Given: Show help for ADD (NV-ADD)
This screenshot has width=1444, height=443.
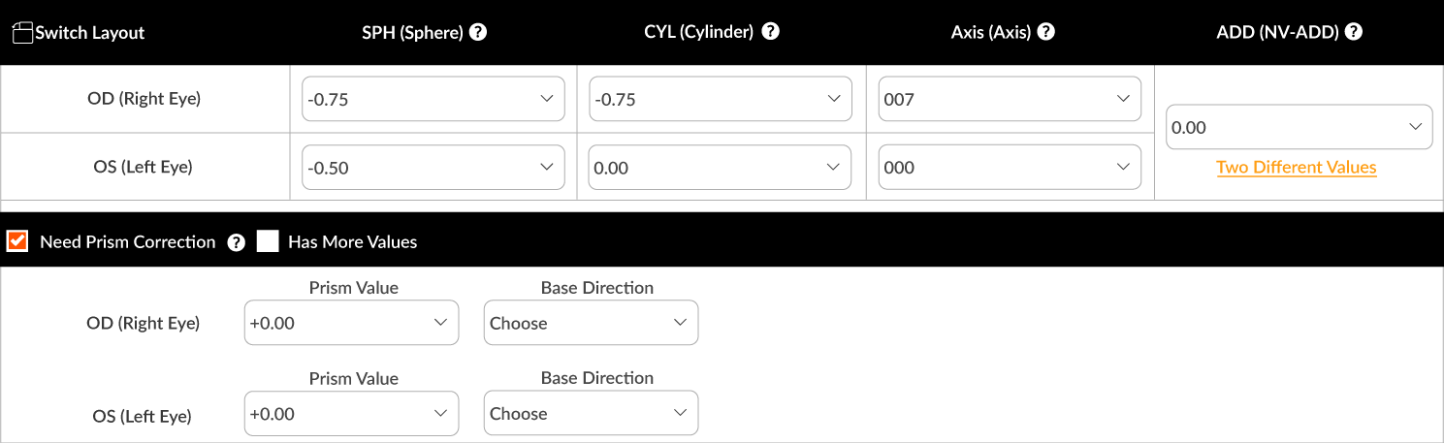Looking at the screenshot, I should [1354, 32].
